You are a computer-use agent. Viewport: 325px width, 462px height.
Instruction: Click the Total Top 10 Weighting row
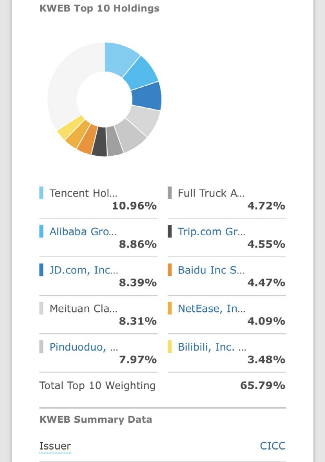162,385
